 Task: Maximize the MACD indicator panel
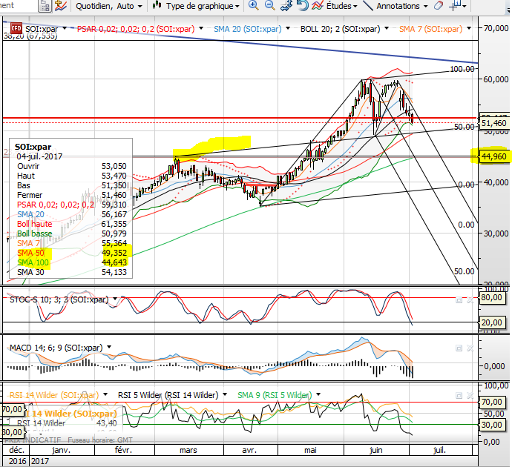(459, 348)
